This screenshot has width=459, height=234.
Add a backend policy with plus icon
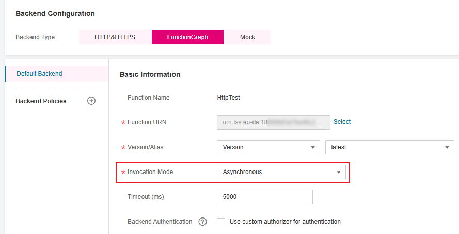91,101
